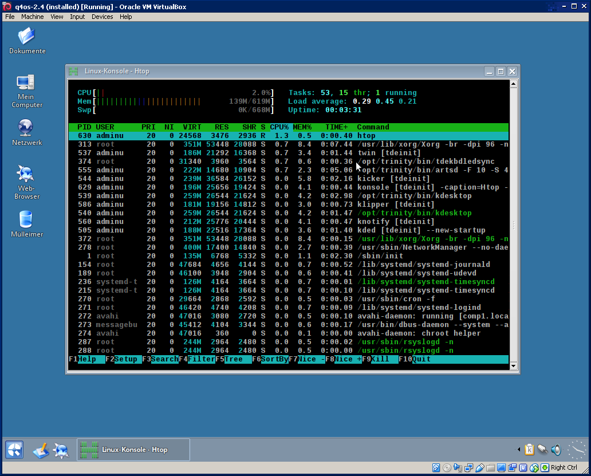The width and height of the screenshot is (591, 476).
Task: Open the VirtualBox Devices menu
Action: click(x=103, y=17)
